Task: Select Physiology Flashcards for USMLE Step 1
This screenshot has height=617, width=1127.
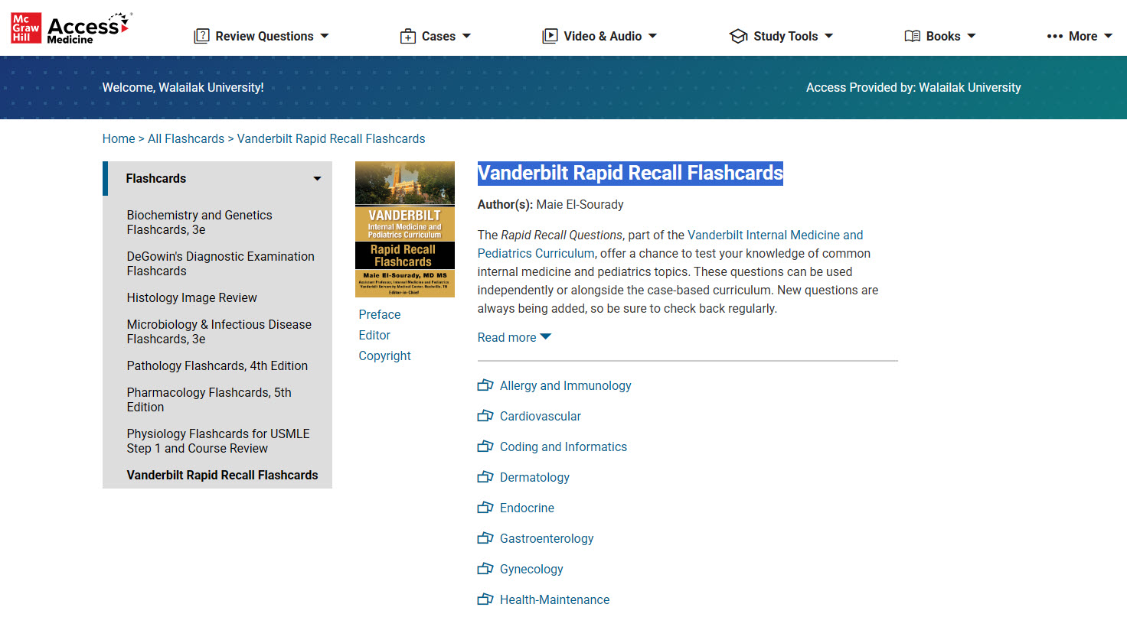Action: tap(218, 441)
